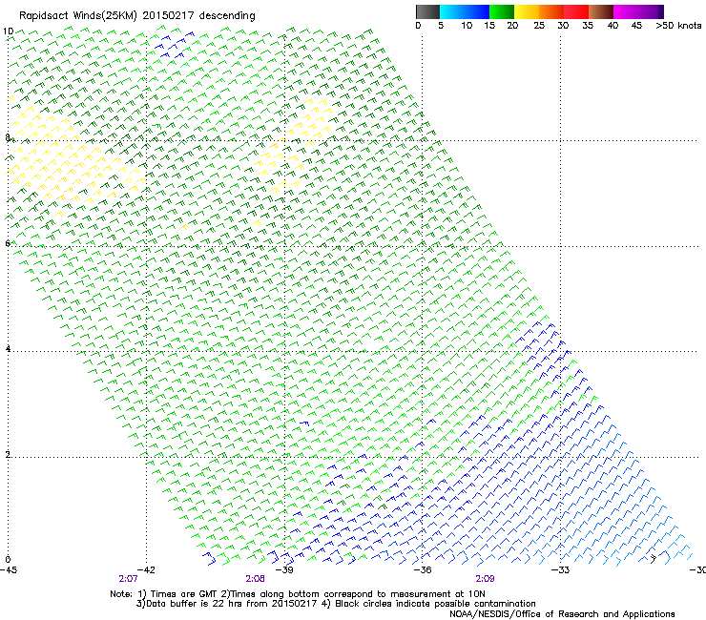Screen dimensions: 706x620
Task: Click the cyan-blue 5-15 knots color segment
Action: pos(465,11)
